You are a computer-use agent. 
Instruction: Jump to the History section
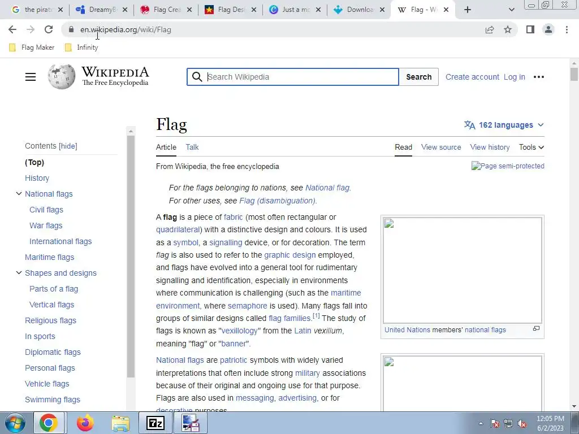37,178
